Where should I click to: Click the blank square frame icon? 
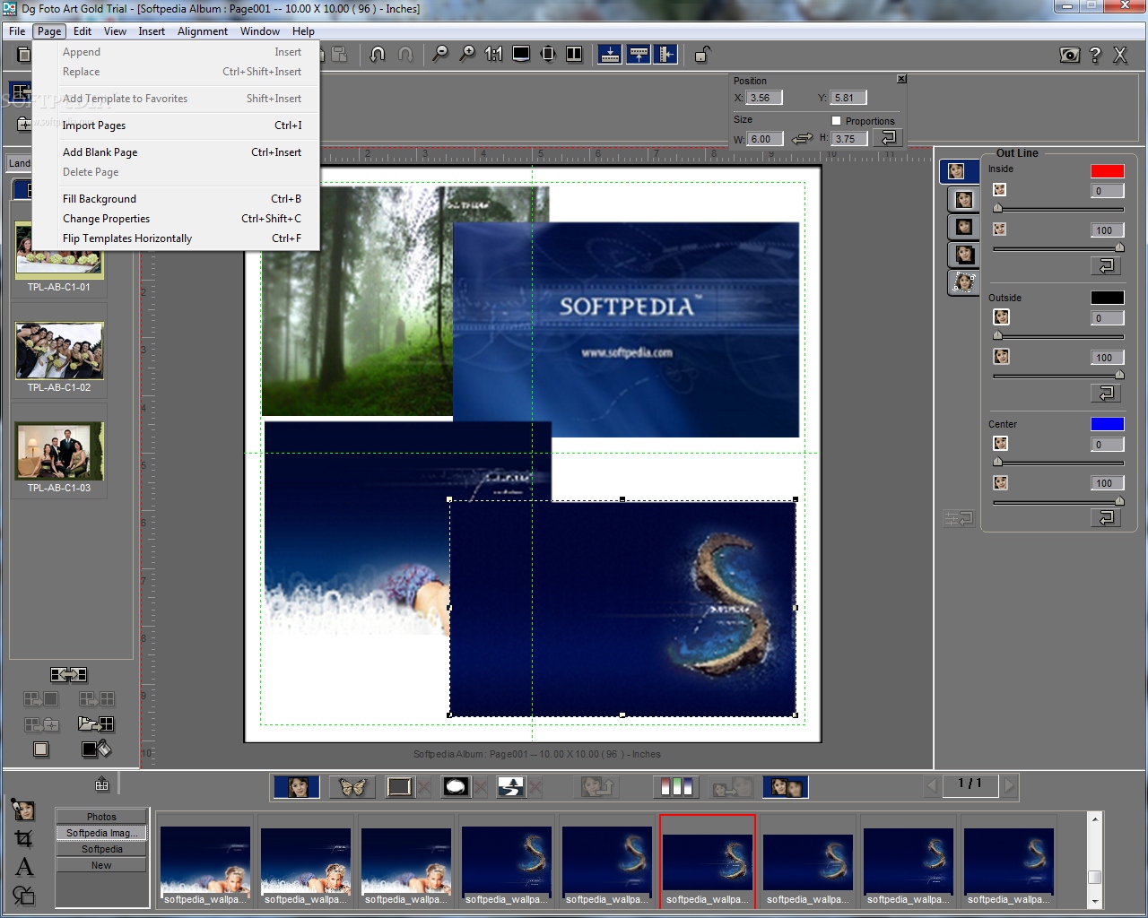pyautogui.click(x=41, y=749)
